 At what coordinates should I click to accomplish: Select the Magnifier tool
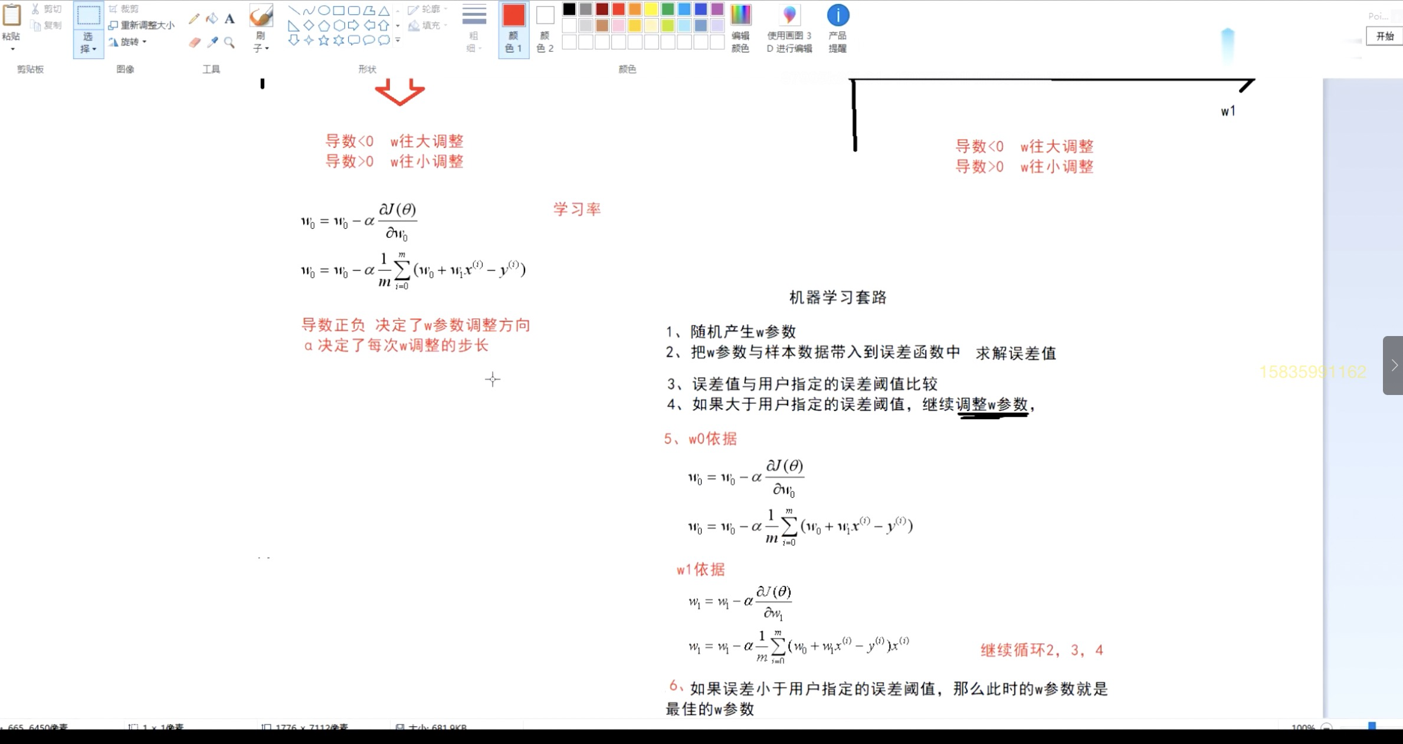pos(230,41)
